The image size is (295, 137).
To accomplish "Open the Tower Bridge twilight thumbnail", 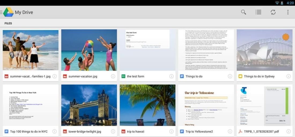I will click(89, 105).
